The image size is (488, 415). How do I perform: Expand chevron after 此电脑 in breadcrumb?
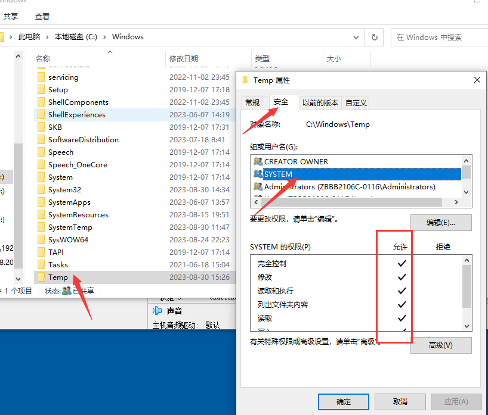(x=47, y=37)
